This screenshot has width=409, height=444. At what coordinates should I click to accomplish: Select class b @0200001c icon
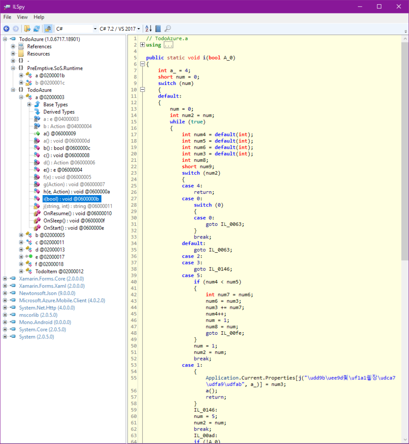coord(29,83)
